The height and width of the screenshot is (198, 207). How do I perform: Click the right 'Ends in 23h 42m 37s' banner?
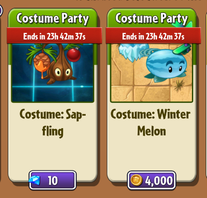(153, 36)
